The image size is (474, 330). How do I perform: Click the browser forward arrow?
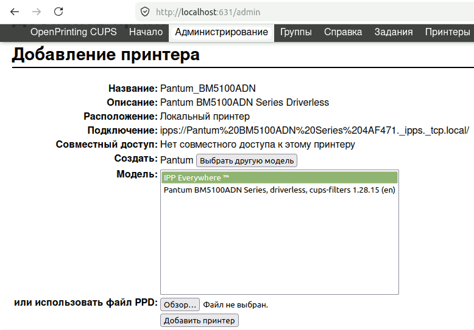coord(37,12)
